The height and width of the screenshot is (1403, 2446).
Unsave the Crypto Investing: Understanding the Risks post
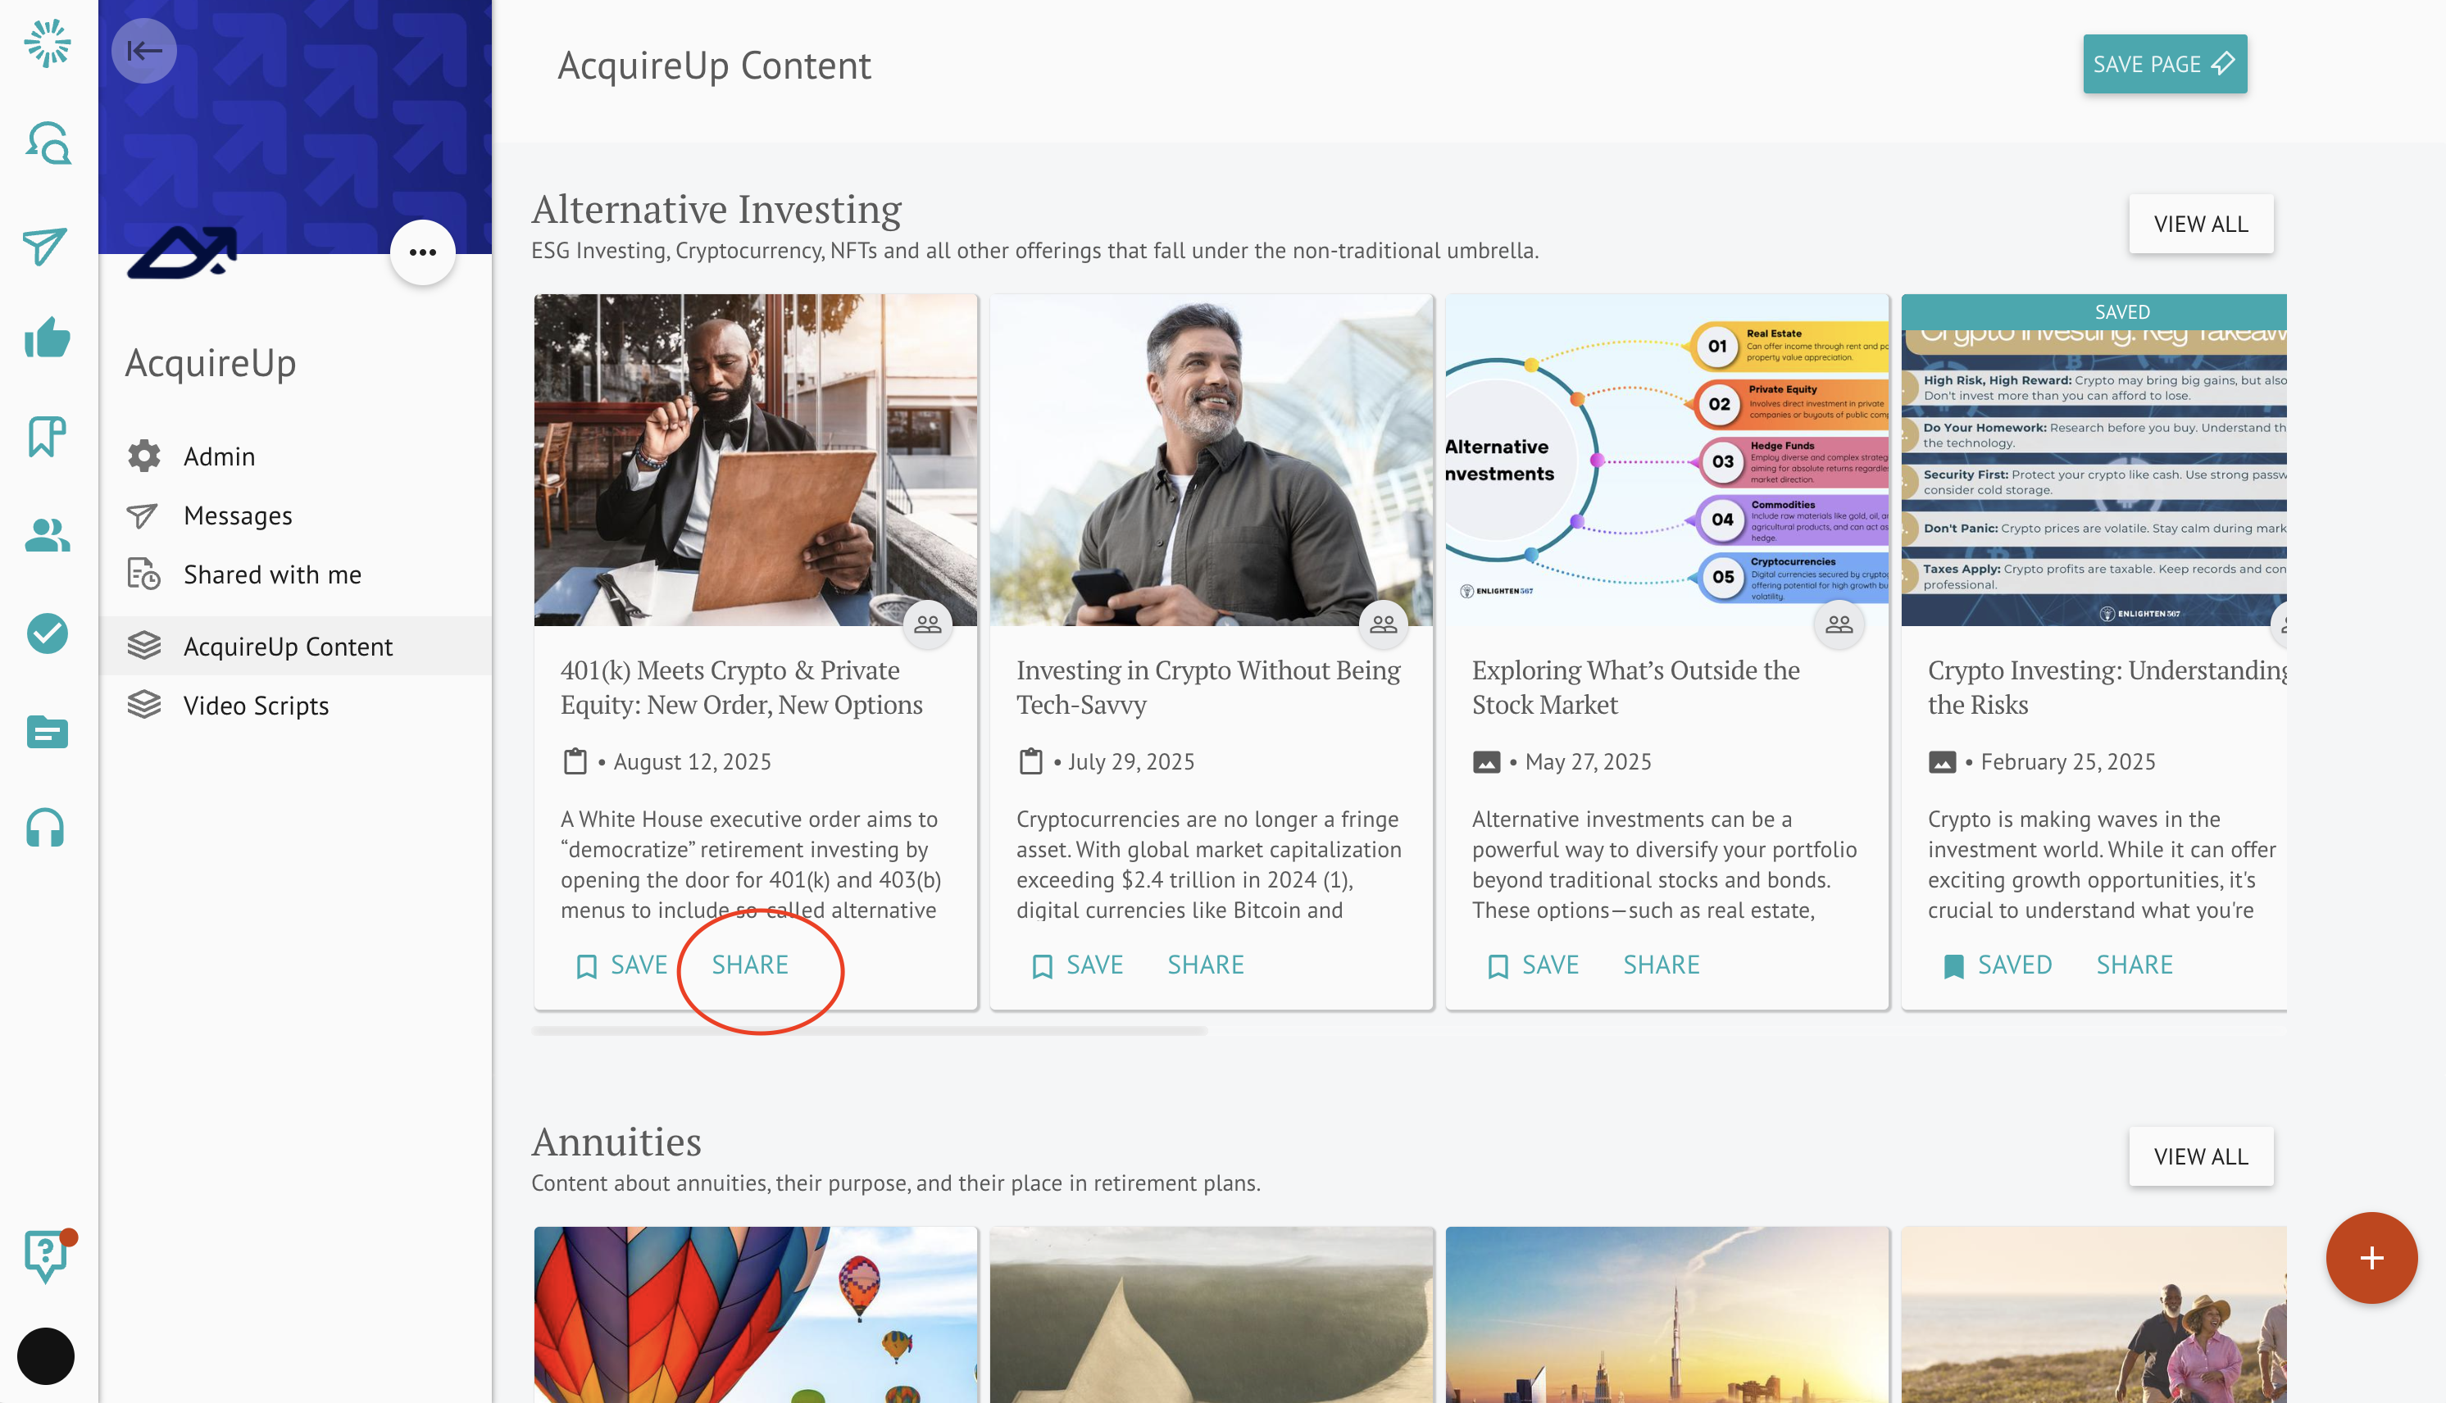(1998, 965)
